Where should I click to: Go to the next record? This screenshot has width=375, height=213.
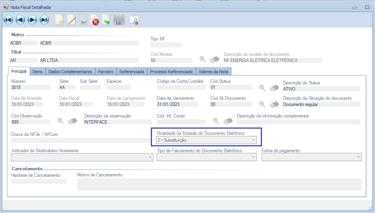tap(32, 20)
